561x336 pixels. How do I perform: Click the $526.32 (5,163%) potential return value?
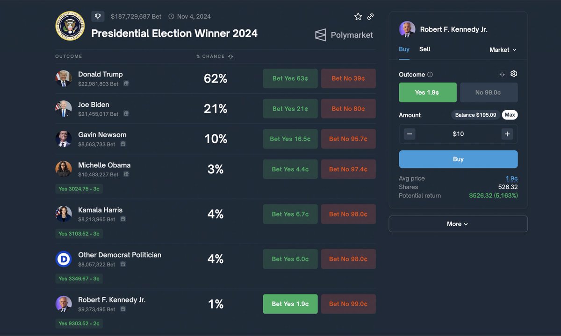[493, 196]
